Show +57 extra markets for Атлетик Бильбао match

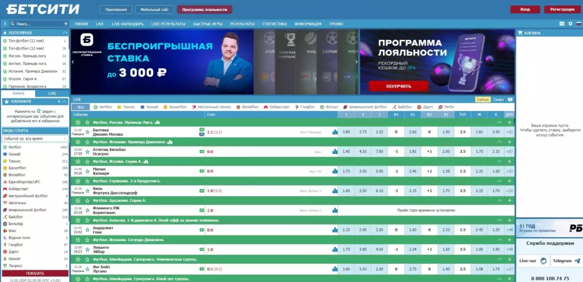tap(510, 151)
